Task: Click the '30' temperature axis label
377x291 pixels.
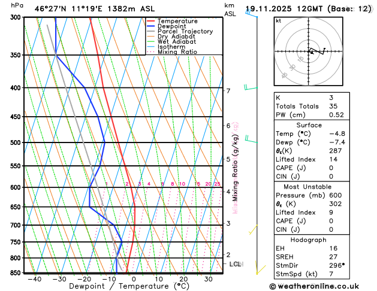Action: pyautogui.click(x=208, y=279)
